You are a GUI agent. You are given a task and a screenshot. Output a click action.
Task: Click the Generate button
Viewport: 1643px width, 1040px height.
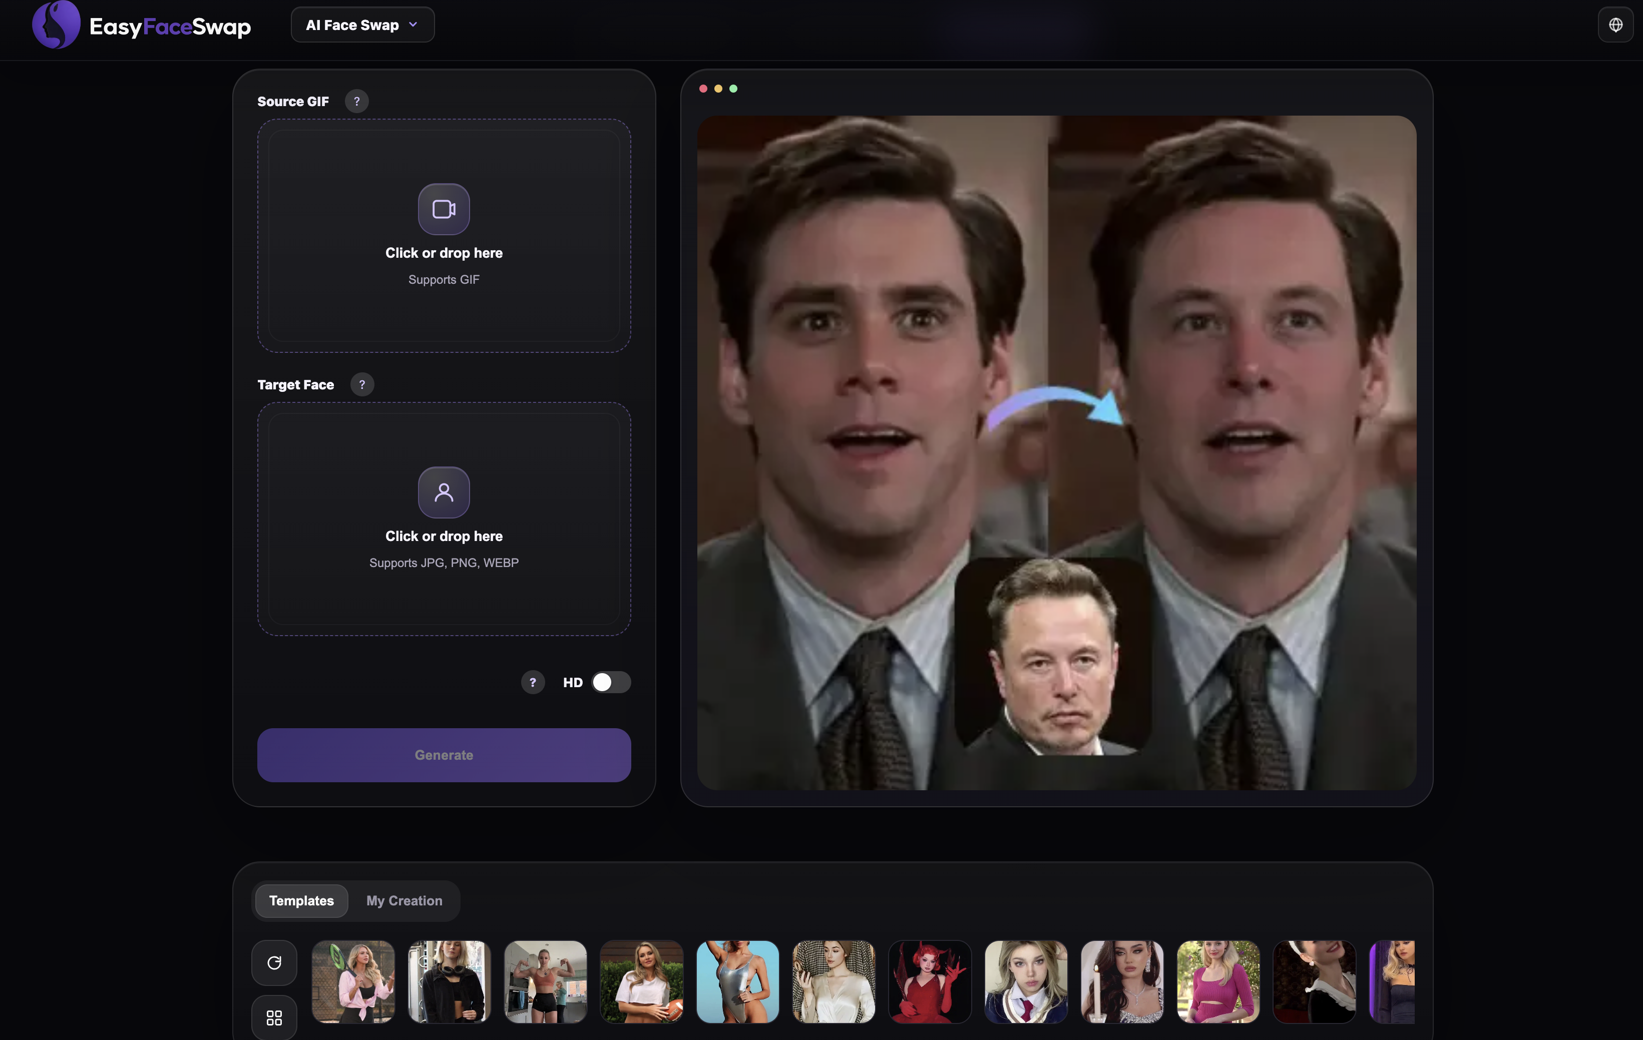click(x=444, y=755)
